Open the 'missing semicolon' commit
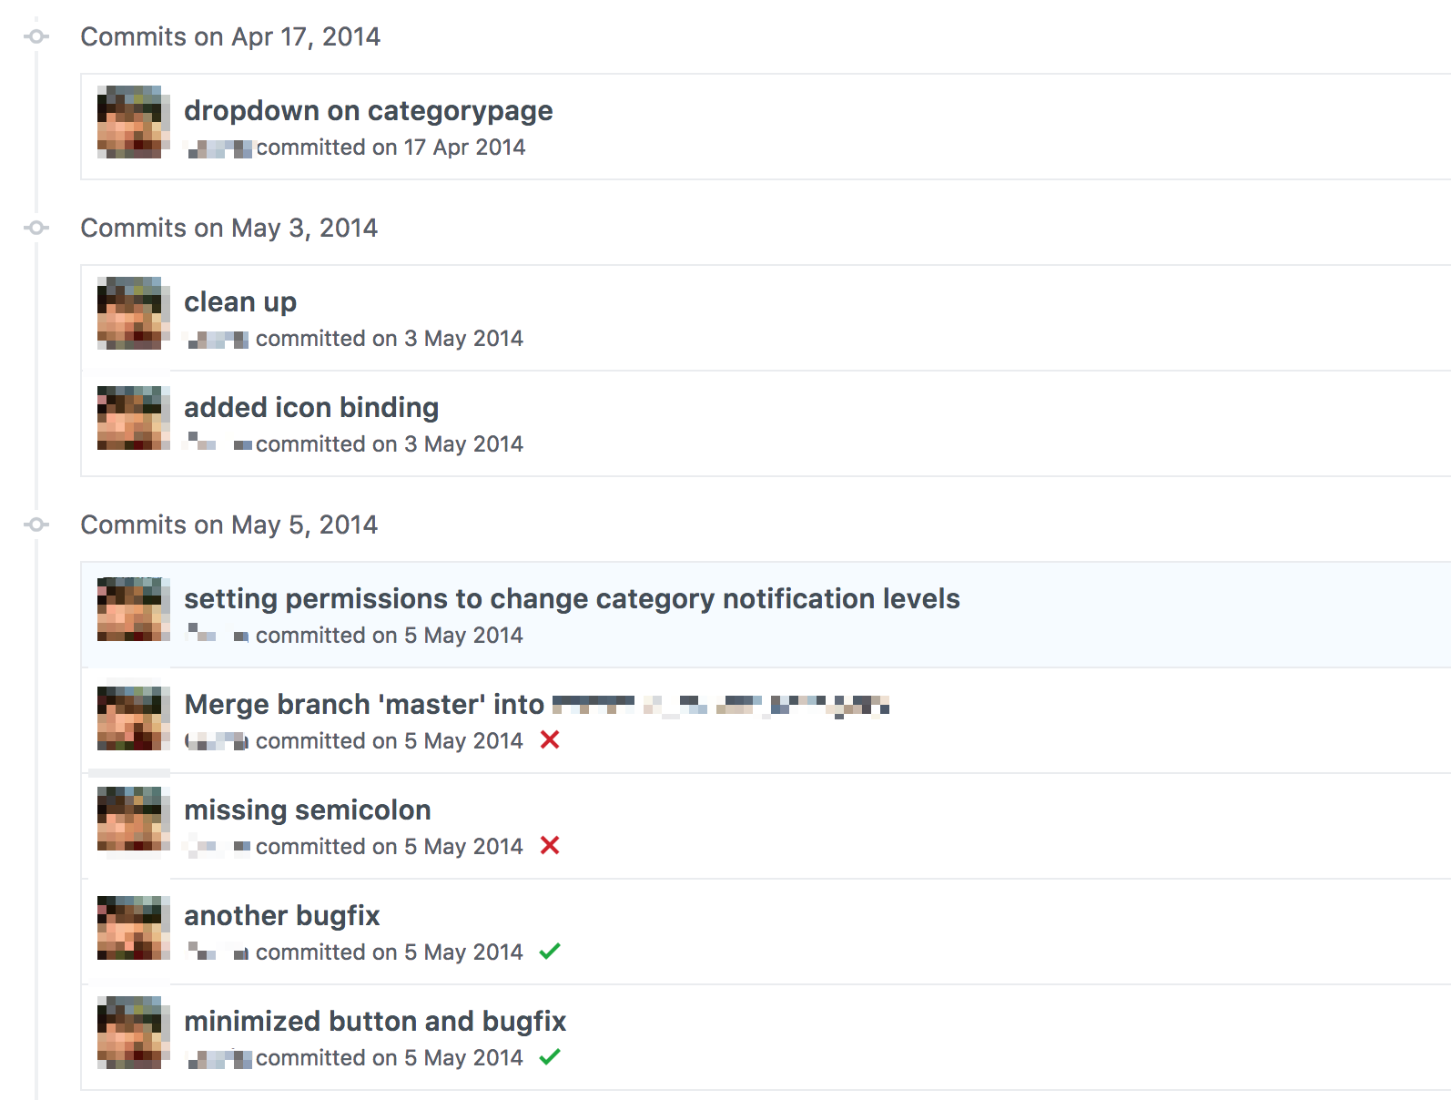1451x1100 pixels. pos(308,810)
